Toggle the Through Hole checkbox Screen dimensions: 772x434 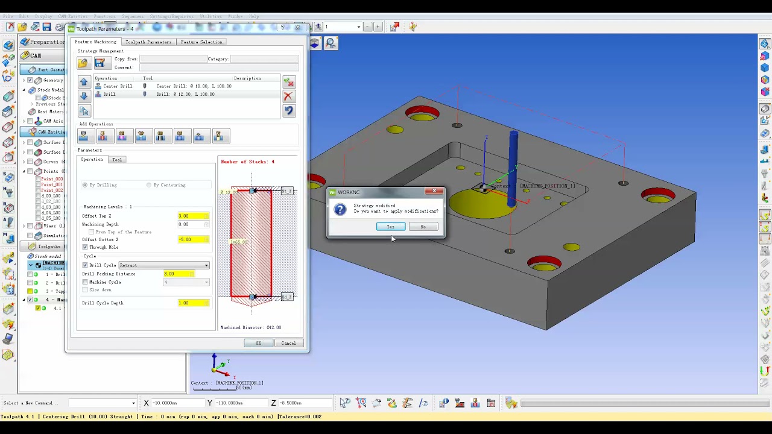pos(85,247)
